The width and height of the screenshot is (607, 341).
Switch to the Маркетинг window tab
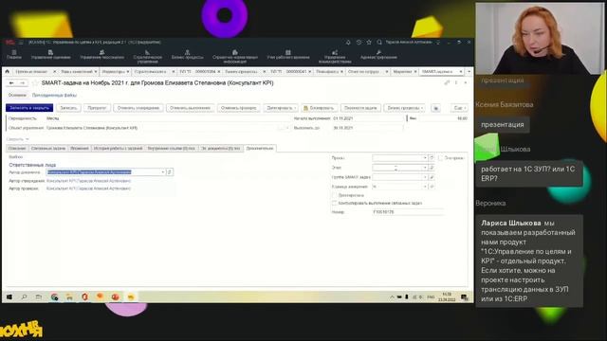[x=404, y=72]
